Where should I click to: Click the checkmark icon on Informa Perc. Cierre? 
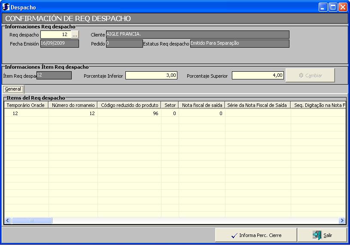pyautogui.click(x=234, y=235)
